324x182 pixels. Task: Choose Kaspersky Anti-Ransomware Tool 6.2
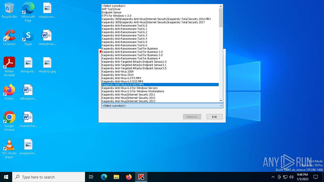click(x=160, y=32)
